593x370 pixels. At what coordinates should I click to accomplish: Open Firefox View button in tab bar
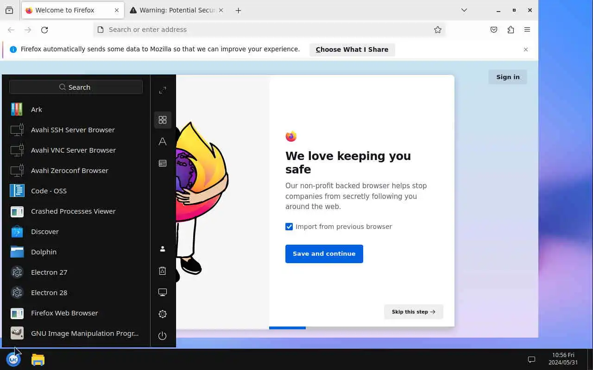click(x=9, y=10)
